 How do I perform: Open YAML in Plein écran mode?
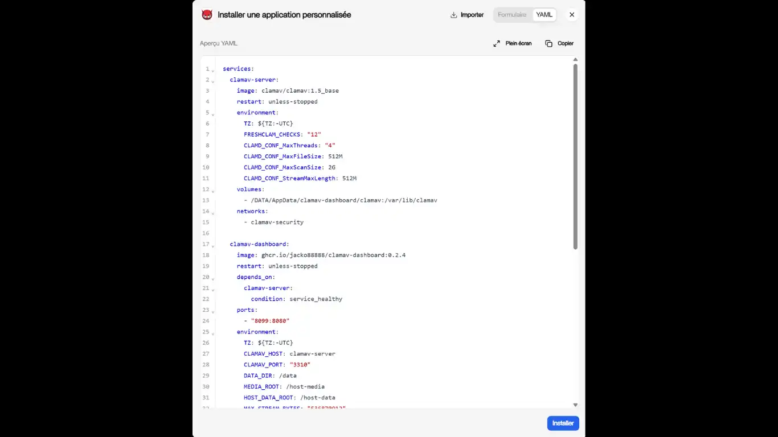pyautogui.click(x=513, y=43)
